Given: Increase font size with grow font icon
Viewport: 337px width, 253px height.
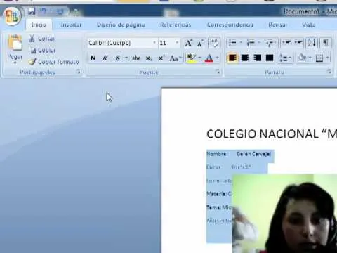Looking at the screenshot, I should click(189, 43).
